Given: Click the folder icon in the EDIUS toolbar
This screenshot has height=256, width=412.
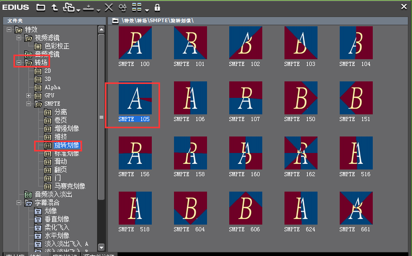Looking at the screenshot, I should point(41,7).
